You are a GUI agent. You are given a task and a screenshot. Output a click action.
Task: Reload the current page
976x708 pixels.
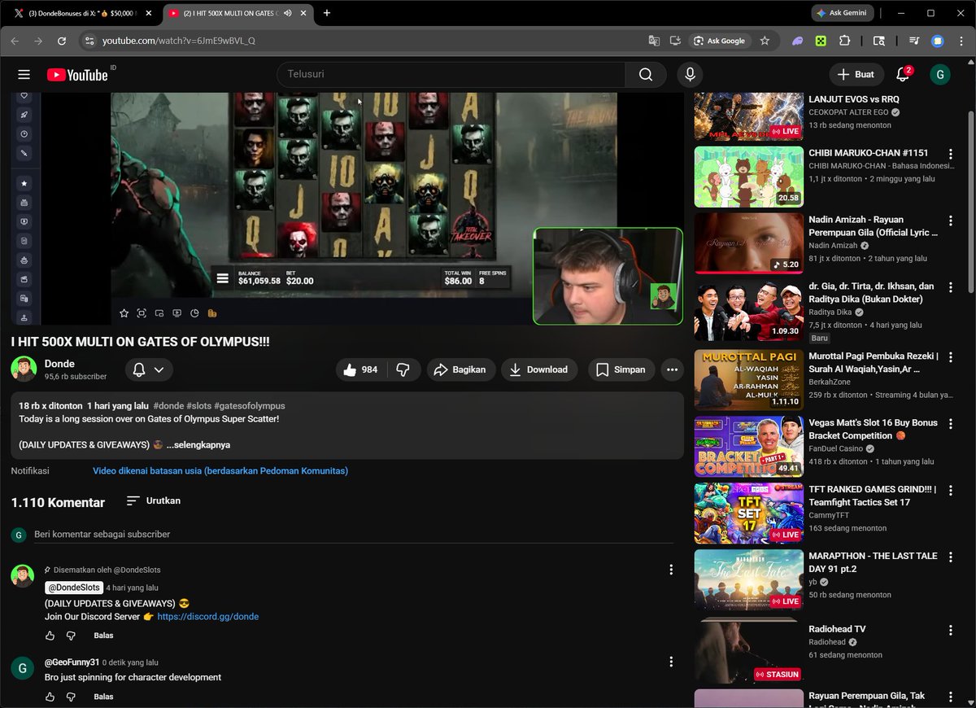pyautogui.click(x=62, y=41)
